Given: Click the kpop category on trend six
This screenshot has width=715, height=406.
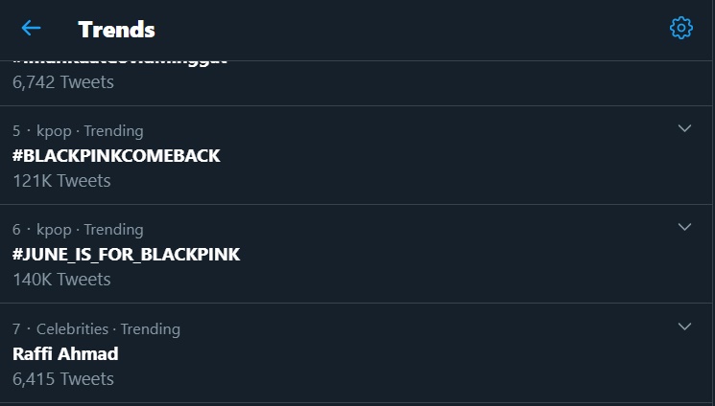Looking at the screenshot, I should pyautogui.click(x=54, y=230).
